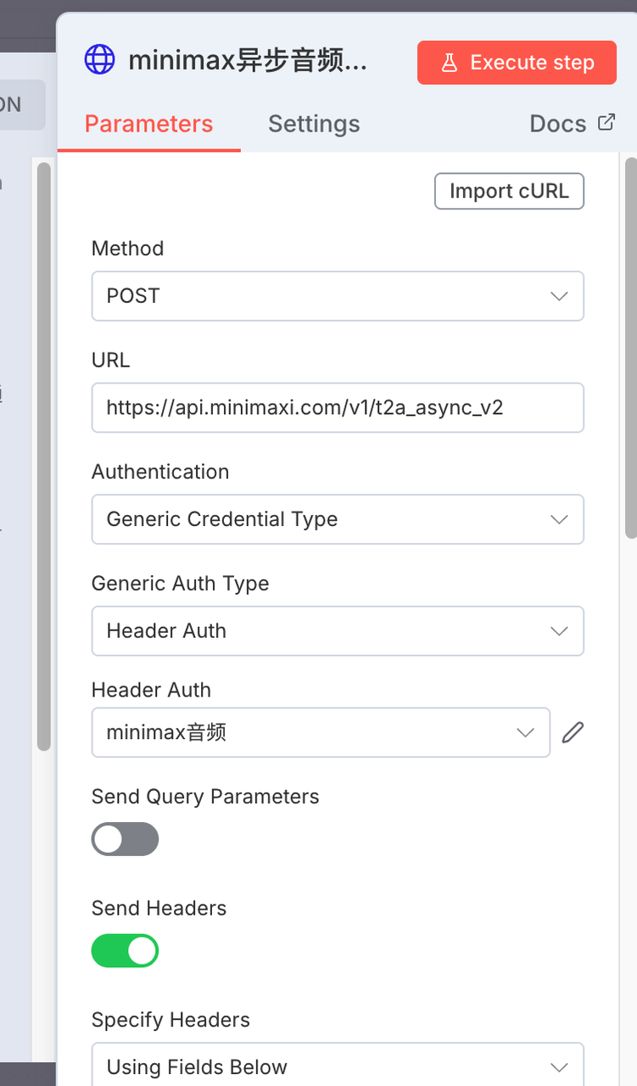Open Header Auth minimax音频 credential dropdown

tap(321, 732)
